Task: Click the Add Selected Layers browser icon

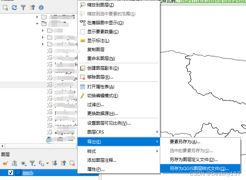Action: [5, 7]
